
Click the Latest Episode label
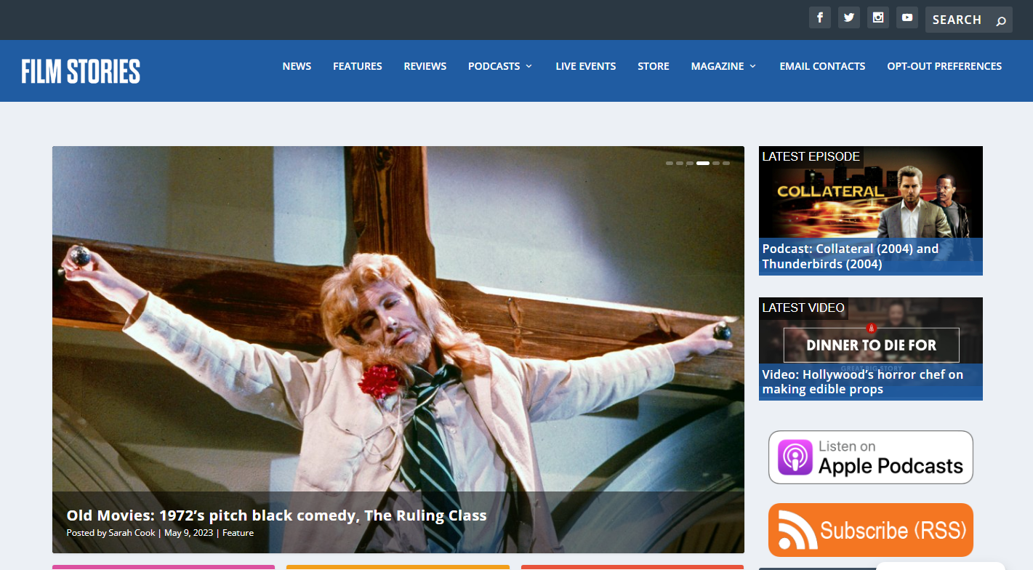coord(811,156)
